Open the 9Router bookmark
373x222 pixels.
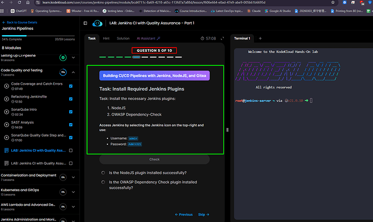pyautogui.click(x=83, y=11)
